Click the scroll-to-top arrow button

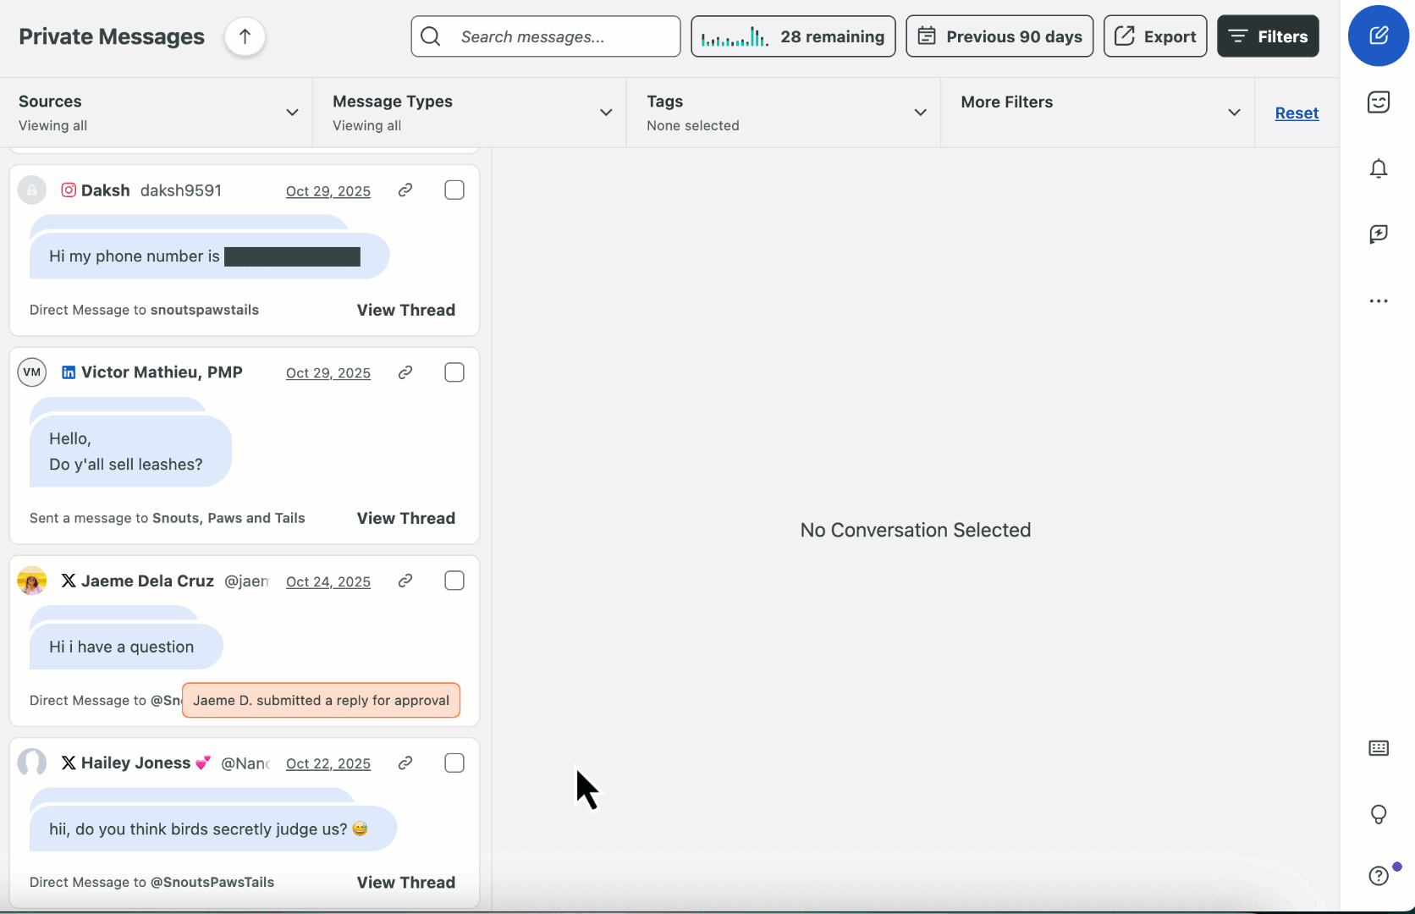(x=245, y=36)
